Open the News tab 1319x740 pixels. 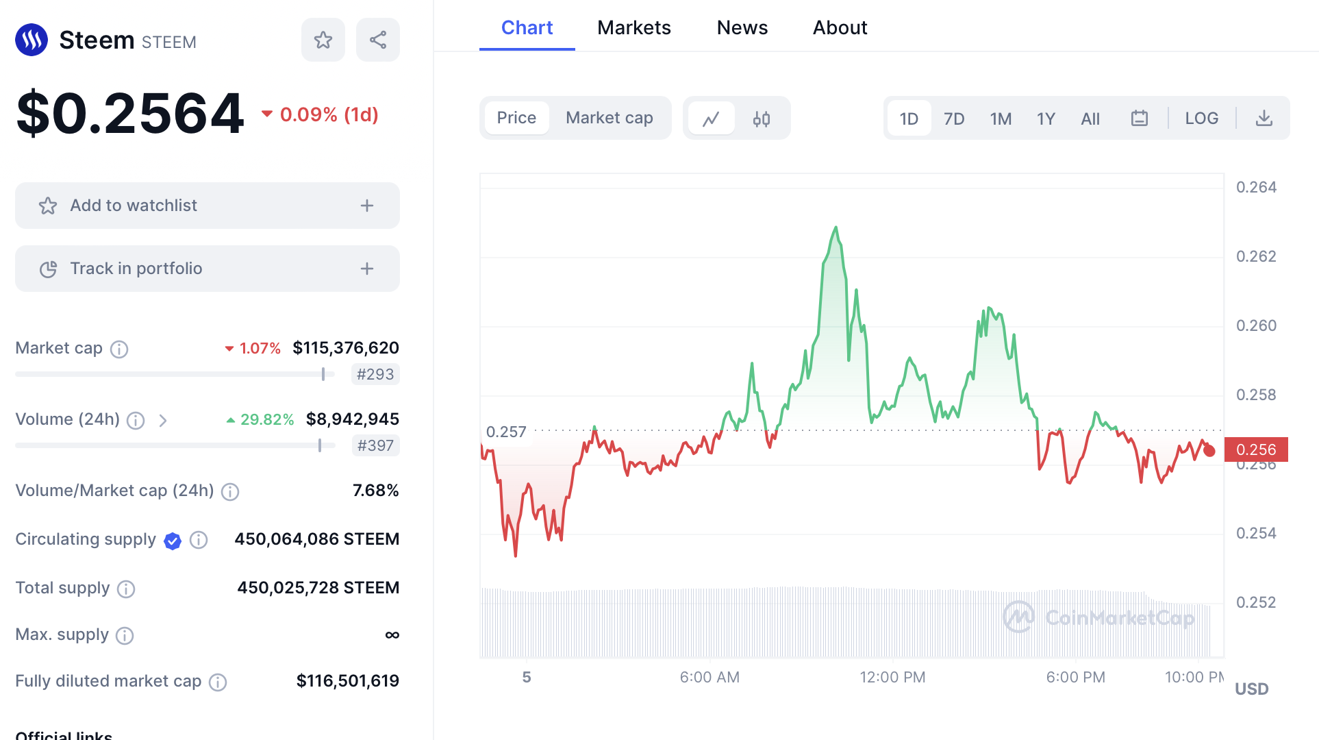click(742, 27)
